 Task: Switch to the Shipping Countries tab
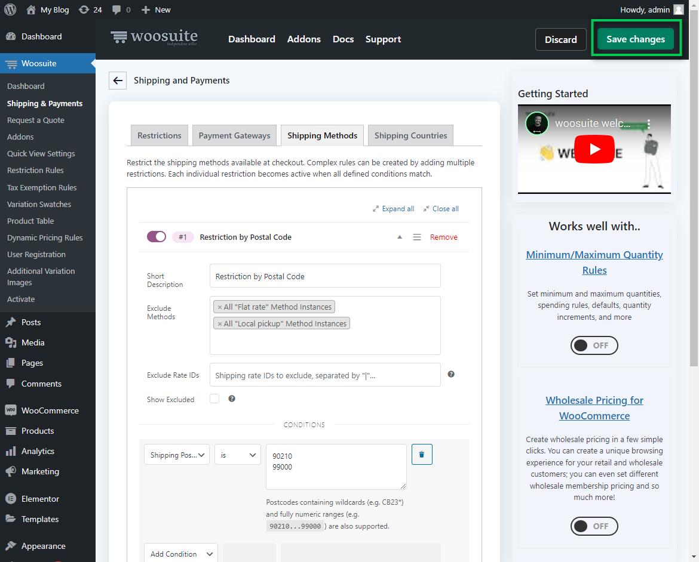pos(410,135)
